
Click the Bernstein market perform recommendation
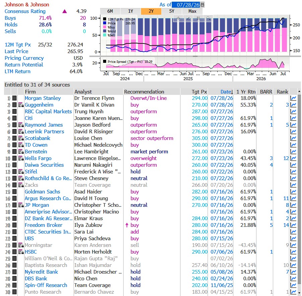pos(149,152)
